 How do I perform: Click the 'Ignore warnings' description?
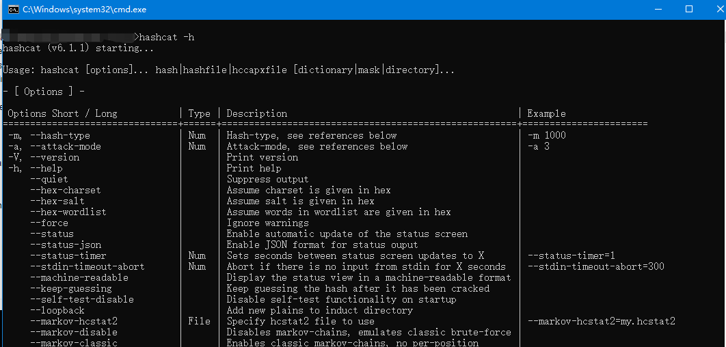pos(267,223)
